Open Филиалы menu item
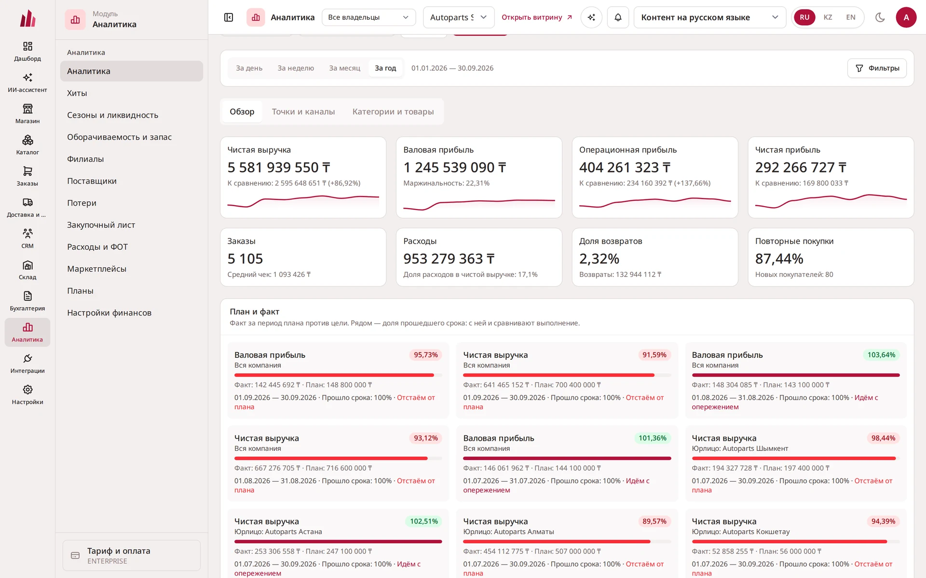This screenshot has height=578, width=926. click(132, 159)
